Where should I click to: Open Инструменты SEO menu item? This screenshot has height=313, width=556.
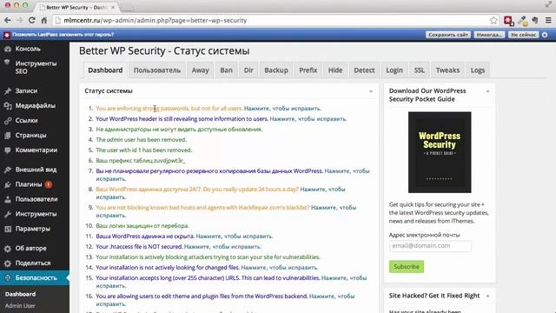tap(35, 67)
